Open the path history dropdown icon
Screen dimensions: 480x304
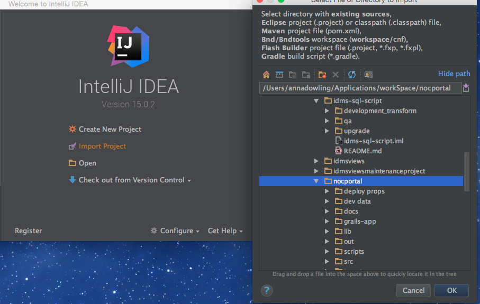(x=466, y=88)
